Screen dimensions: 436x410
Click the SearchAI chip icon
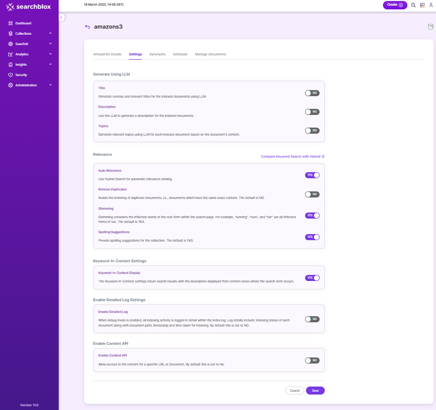(11, 44)
